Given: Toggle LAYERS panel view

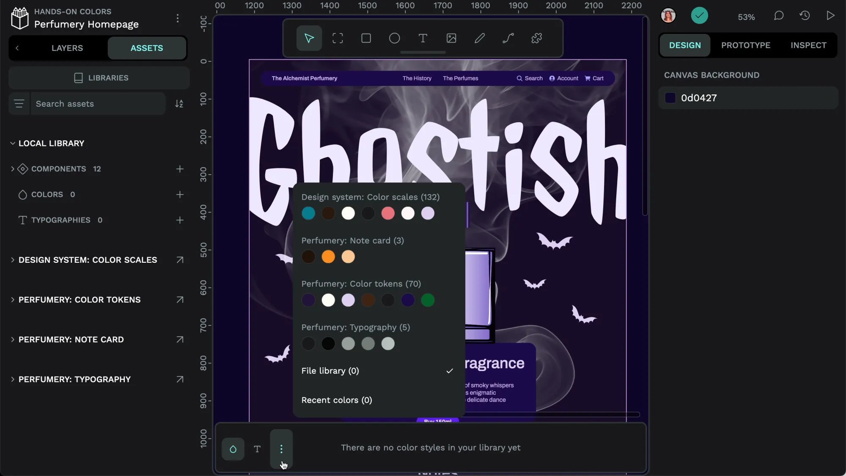Looking at the screenshot, I should (67, 49).
